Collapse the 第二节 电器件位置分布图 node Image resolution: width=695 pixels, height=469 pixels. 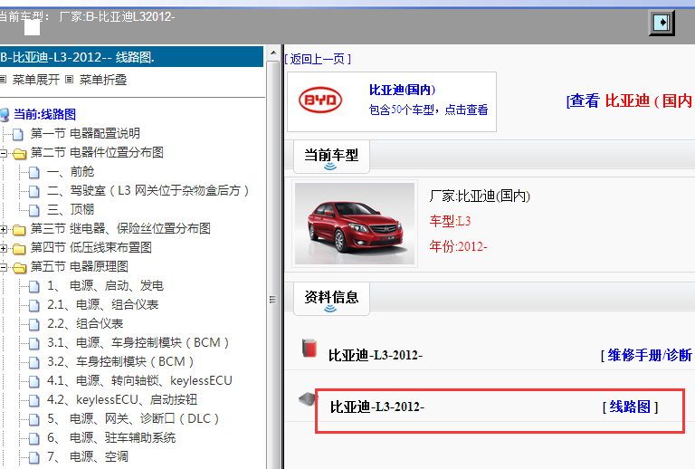click(4, 153)
